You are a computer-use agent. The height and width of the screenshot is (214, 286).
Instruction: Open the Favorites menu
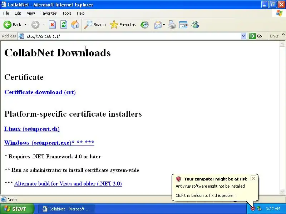pos(49,13)
